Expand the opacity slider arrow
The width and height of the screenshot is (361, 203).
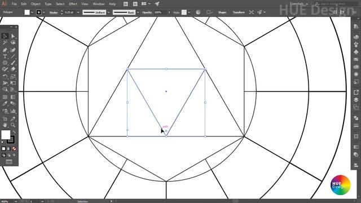click(x=169, y=12)
